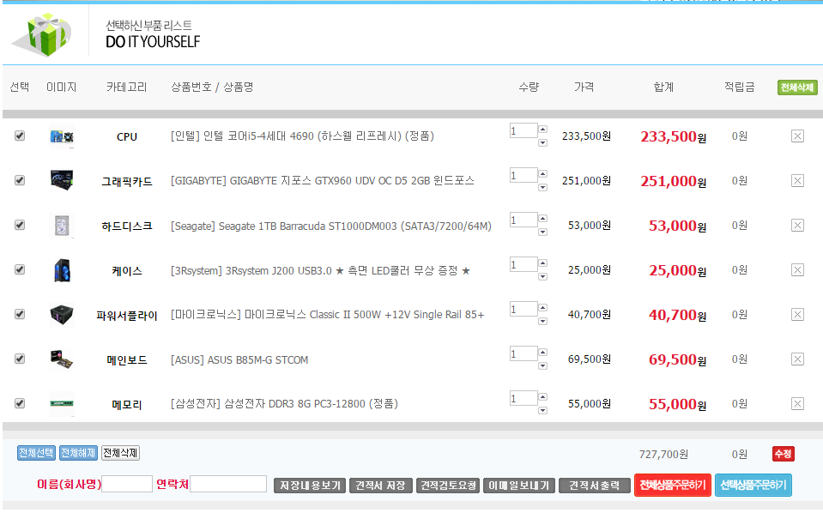Screen dimensions: 823x513
Task: Click the 727,700원 total amount
Action: click(x=663, y=455)
